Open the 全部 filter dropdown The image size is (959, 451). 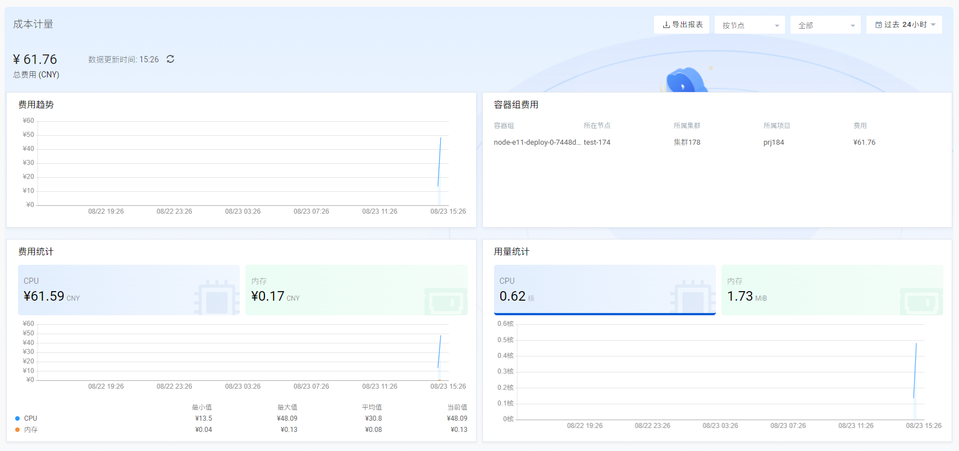tap(825, 25)
